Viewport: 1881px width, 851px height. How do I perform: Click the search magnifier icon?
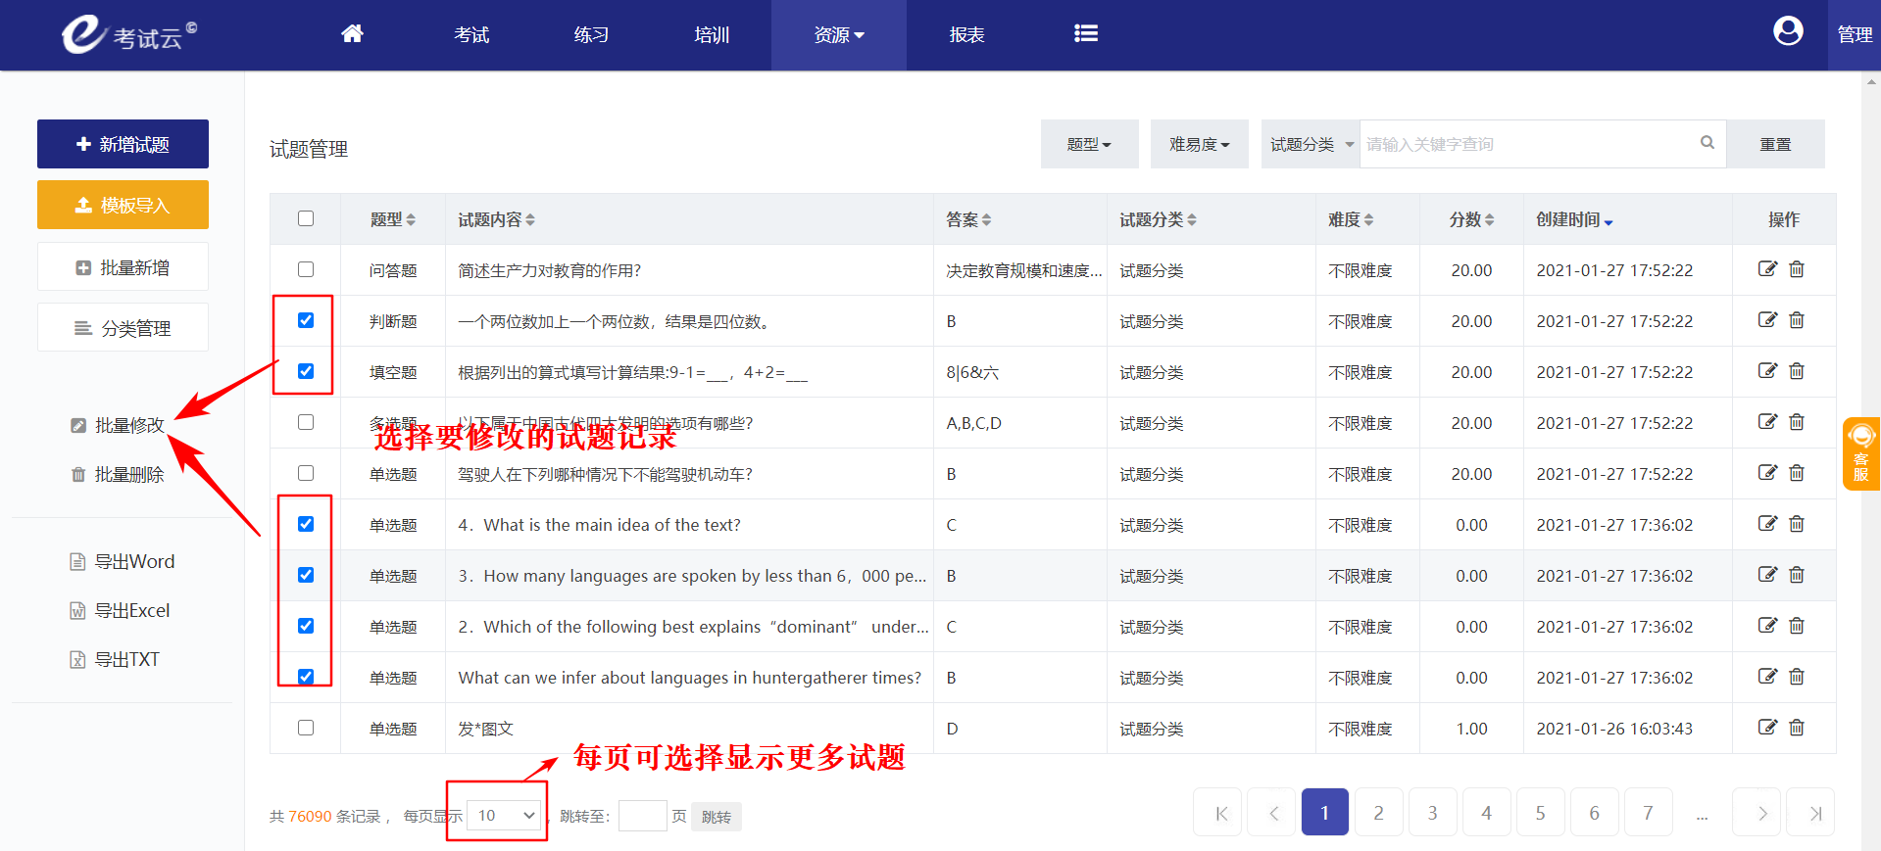(x=1708, y=143)
